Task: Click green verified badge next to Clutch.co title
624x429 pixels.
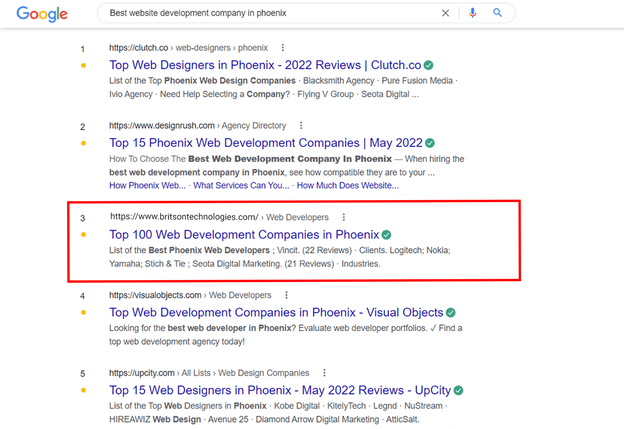Action: click(x=428, y=65)
